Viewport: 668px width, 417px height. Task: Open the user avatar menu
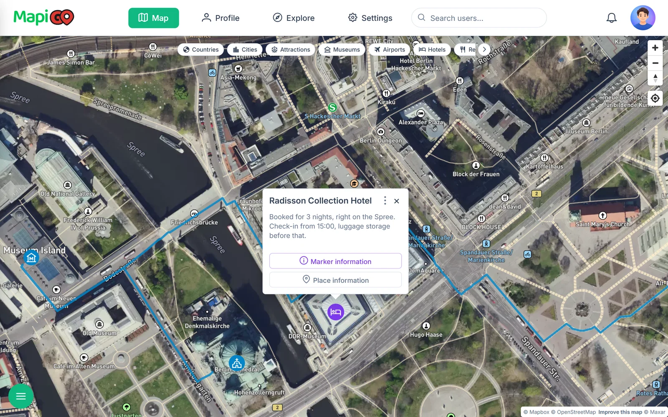point(643,18)
